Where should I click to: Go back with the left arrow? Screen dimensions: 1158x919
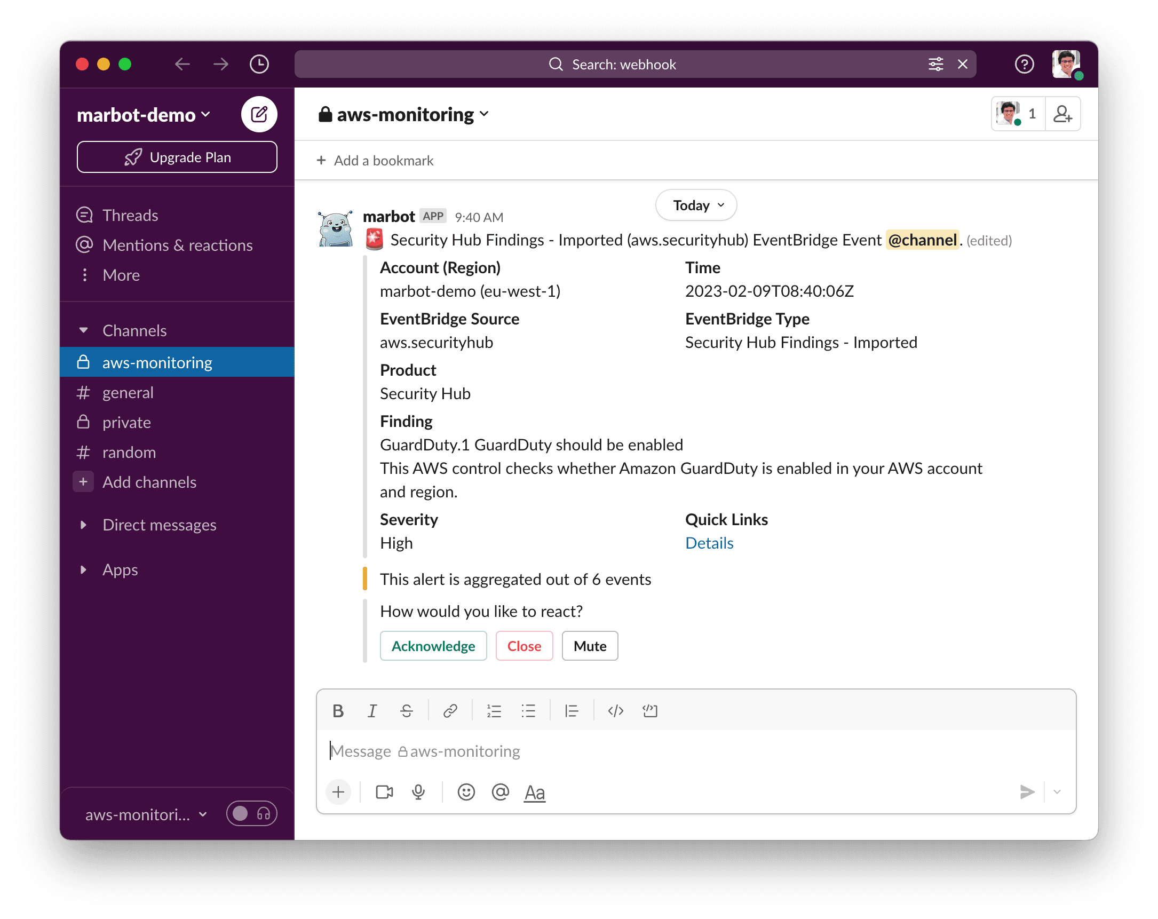182,65
